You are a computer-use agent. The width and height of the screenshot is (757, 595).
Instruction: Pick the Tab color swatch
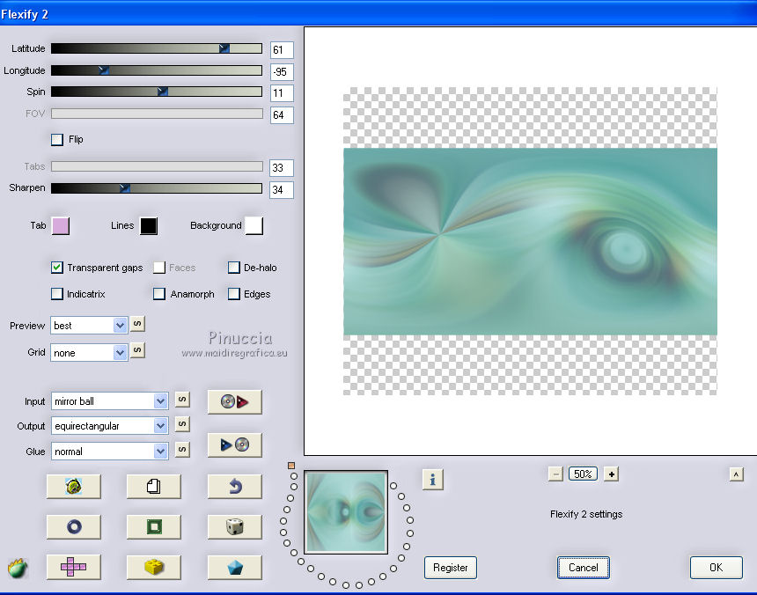pos(61,226)
